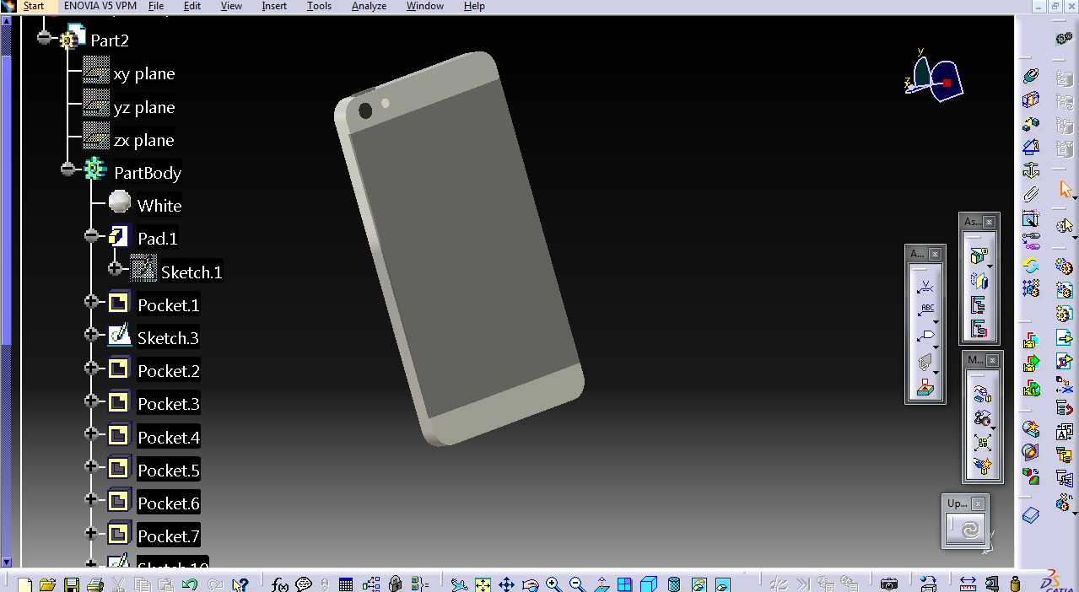Click the Zoom Out magnifier
1079x592 pixels.
[577, 584]
